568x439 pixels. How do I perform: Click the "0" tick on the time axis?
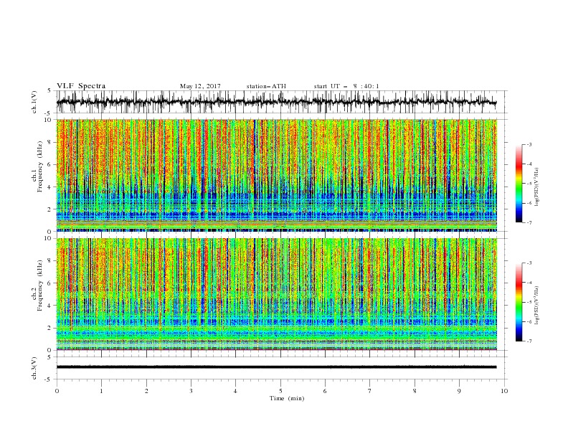(57, 391)
